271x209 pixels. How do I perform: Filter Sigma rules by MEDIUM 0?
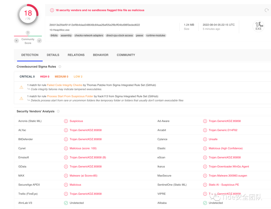coord(61,77)
